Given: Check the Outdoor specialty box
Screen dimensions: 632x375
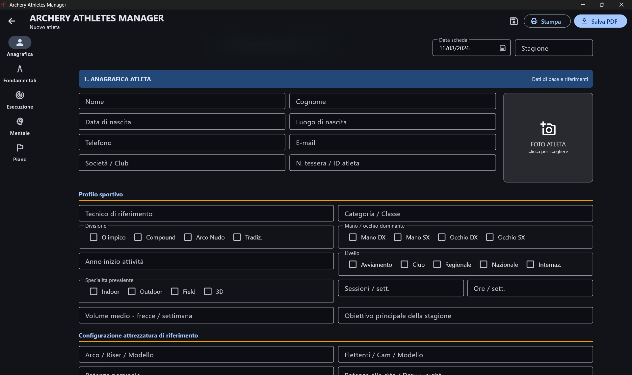Looking at the screenshot, I should (132, 291).
